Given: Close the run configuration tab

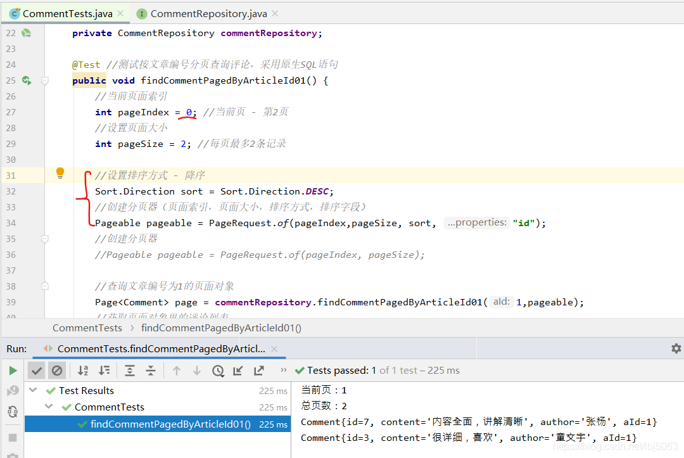Looking at the screenshot, I should pos(274,349).
